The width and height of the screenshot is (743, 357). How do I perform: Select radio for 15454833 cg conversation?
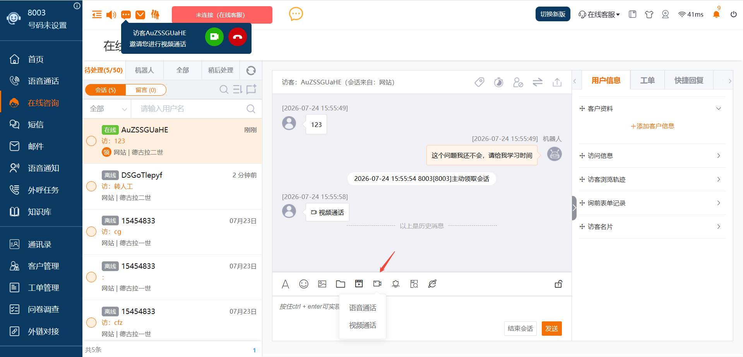point(91,232)
